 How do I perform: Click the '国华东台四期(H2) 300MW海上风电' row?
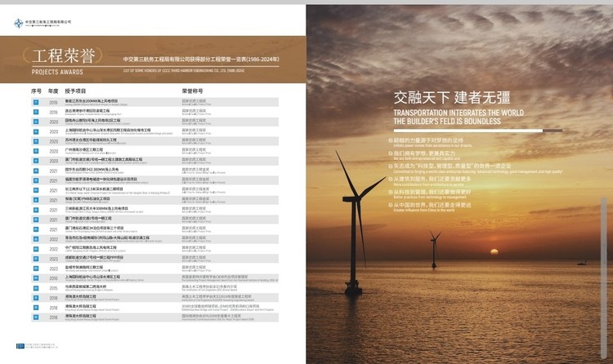pos(154,171)
